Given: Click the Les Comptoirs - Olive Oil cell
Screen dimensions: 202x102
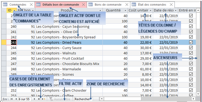Looking at the screenshot, I should coord(69,32).
